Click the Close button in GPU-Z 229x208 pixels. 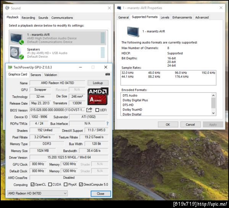point(101,193)
